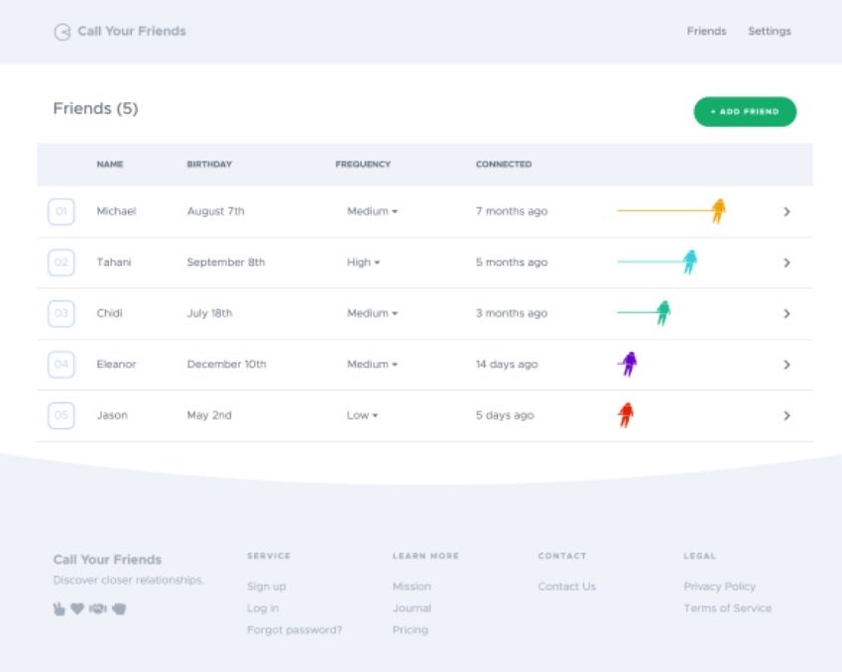Click Michael's orange astronaut icon
This screenshot has width=842, height=672.
tap(718, 210)
